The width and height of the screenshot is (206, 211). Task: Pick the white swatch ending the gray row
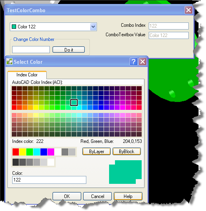click(x=51, y=162)
